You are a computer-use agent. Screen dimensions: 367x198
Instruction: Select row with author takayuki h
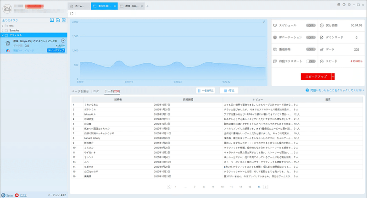(x=217, y=114)
